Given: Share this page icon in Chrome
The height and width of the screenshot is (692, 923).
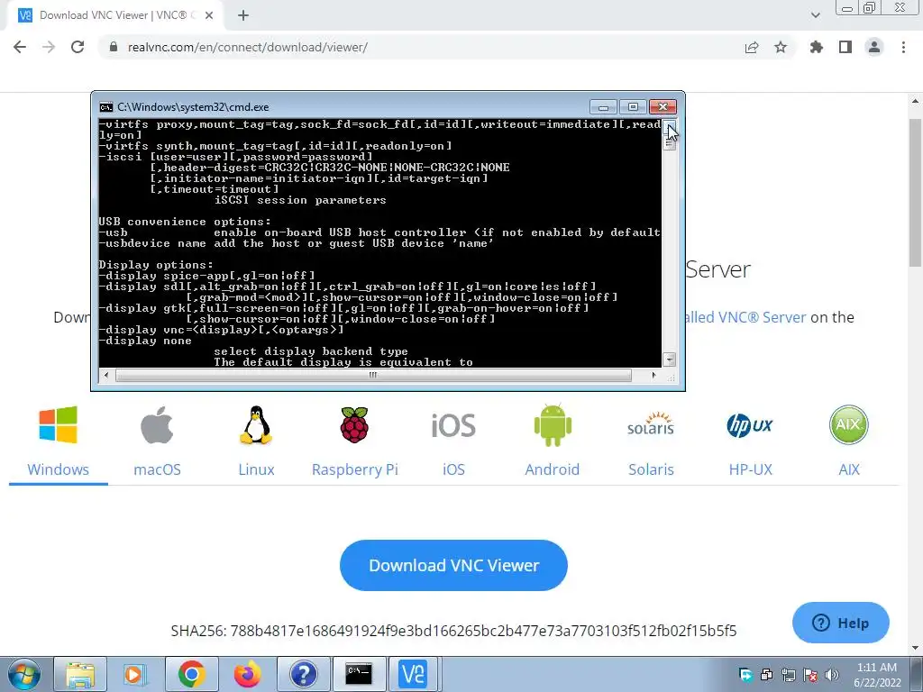Looking at the screenshot, I should click(751, 47).
